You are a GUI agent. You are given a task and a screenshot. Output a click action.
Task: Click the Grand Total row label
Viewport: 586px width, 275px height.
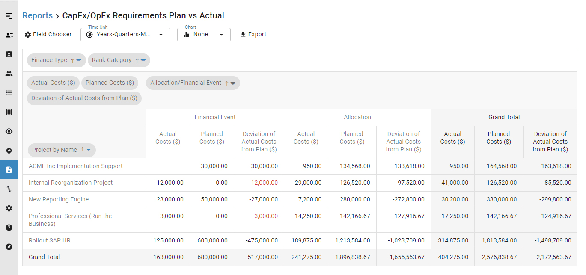pyautogui.click(x=45, y=257)
